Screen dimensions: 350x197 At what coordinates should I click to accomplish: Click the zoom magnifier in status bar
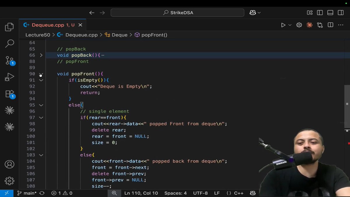tap(114, 193)
